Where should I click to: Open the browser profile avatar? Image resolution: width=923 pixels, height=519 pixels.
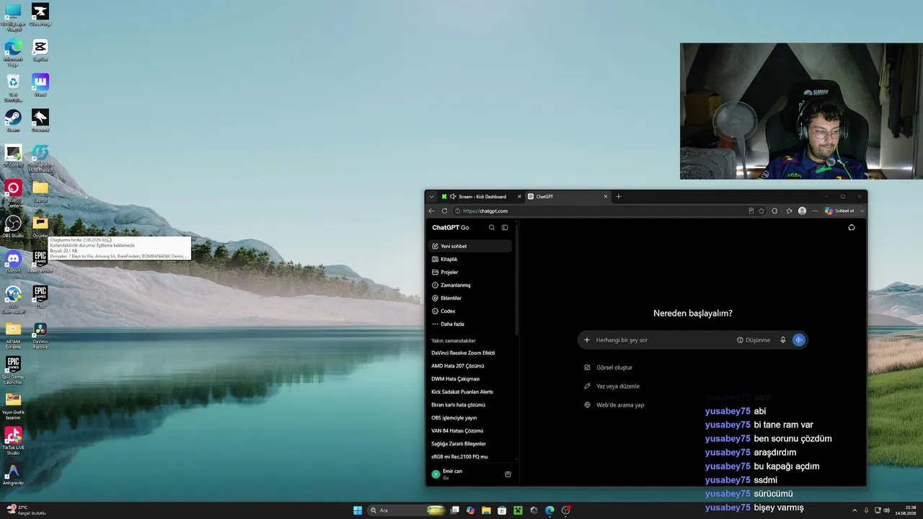coord(803,211)
